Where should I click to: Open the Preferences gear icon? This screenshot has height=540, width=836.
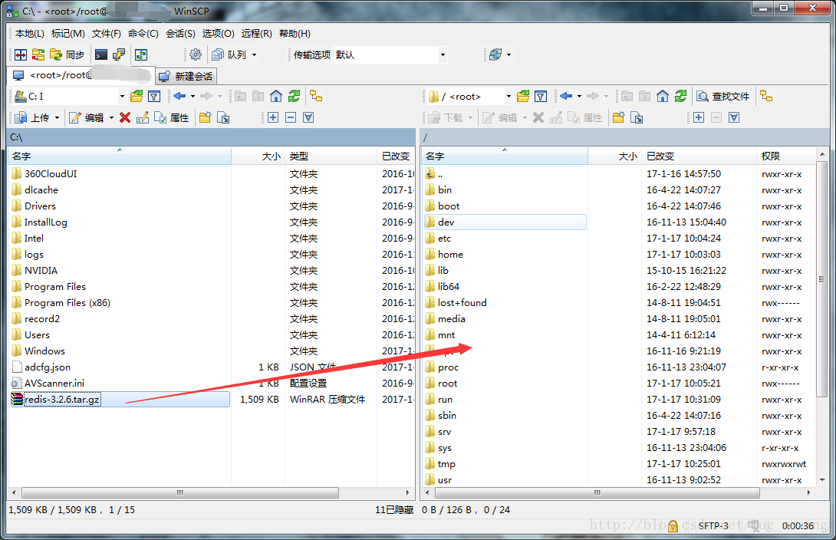[x=196, y=54]
